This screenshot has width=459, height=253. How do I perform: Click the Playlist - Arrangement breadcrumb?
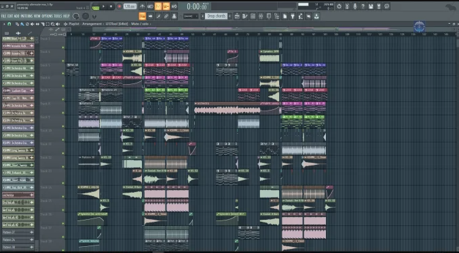[85, 24]
